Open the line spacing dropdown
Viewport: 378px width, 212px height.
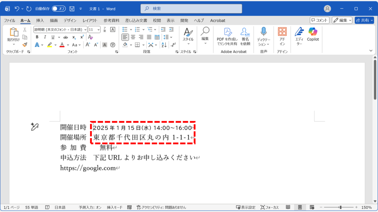tap(167, 37)
